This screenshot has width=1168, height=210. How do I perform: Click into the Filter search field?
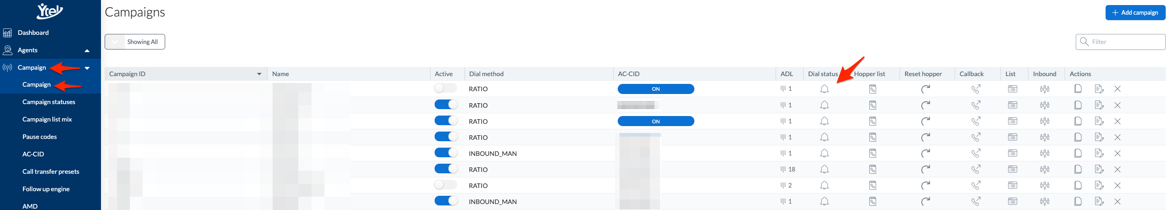point(1120,42)
